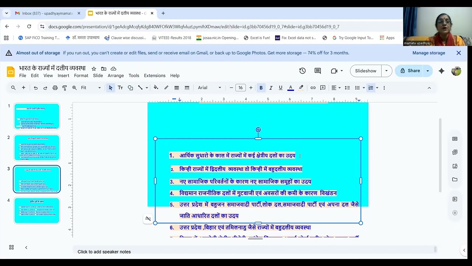Open the grid view icon
The image size is (472, 266).
pos(11,247)
